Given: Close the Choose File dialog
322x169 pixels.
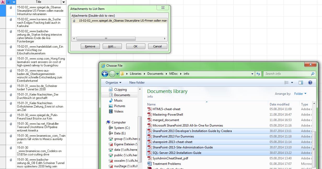Looking at the screenshot, I should pyautogui.click(x=310, y=64).
